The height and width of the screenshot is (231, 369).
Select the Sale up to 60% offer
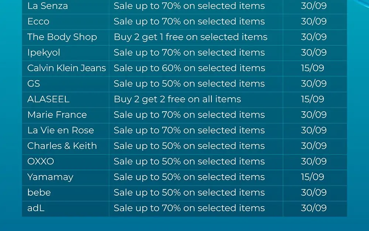pyautogui.click(x=189, y=68)
